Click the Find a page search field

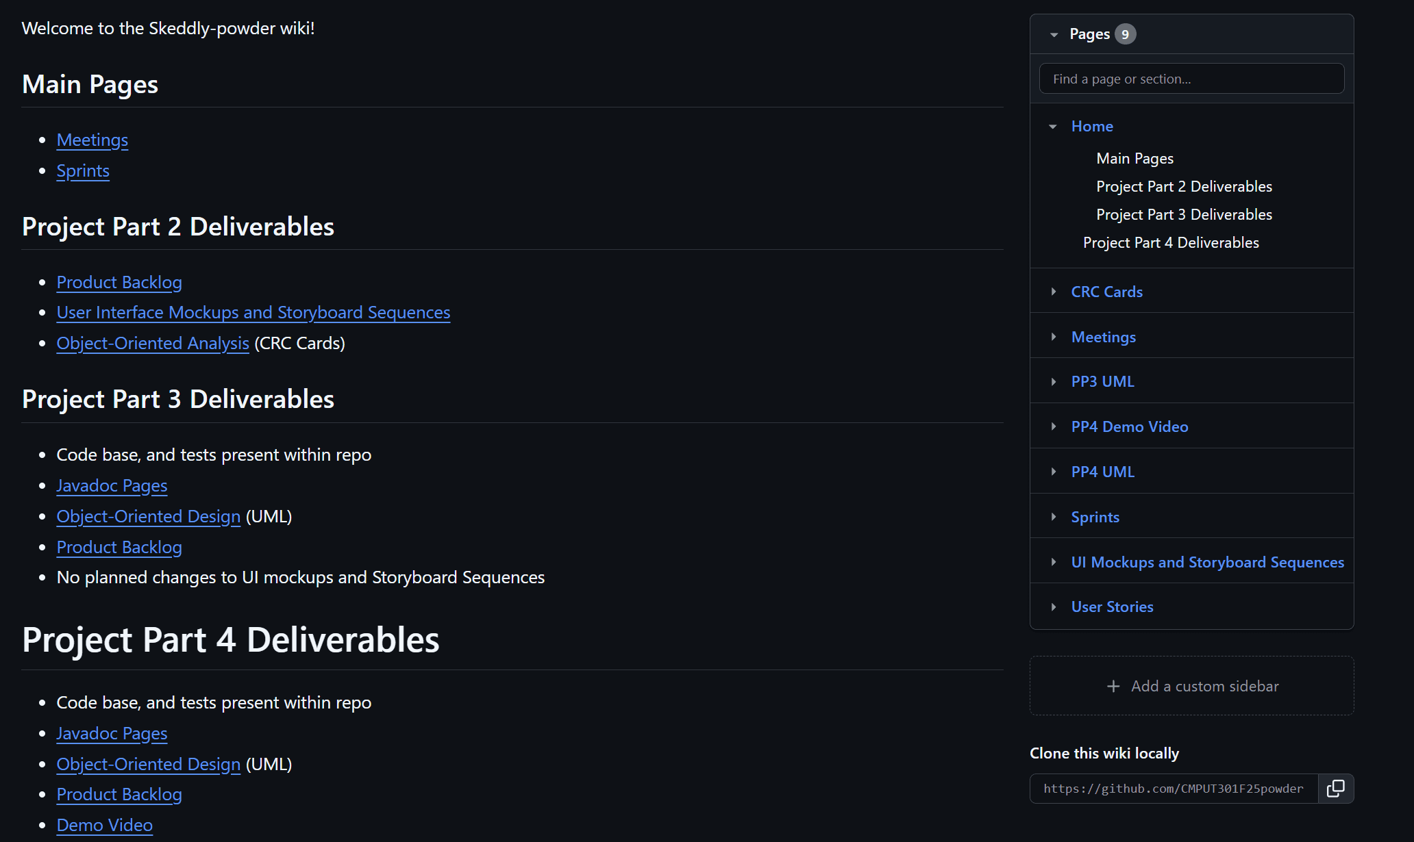tap(1191, 79)
